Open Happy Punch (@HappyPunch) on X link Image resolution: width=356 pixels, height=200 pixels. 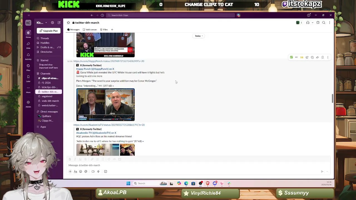coord(95,69)
